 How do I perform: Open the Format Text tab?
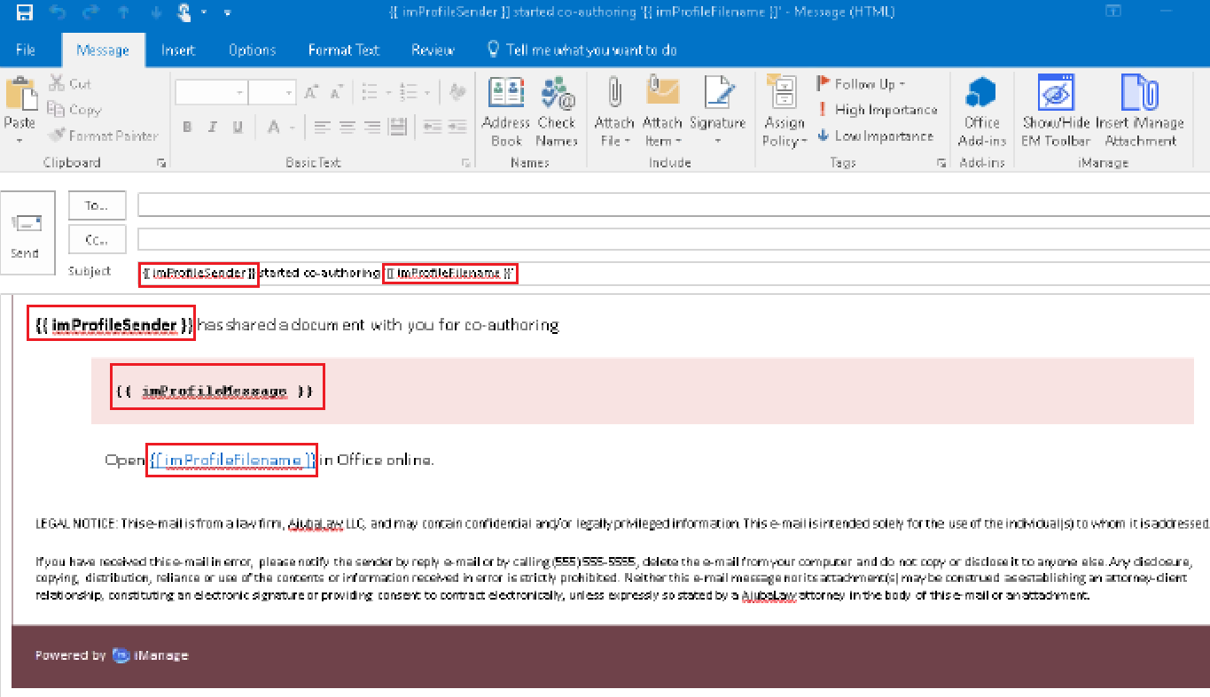(343, 50)
